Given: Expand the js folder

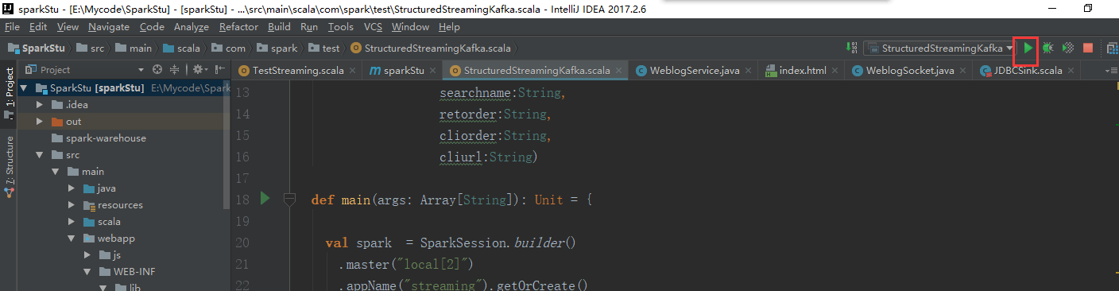Looking at the screenshot, I should click(x=87, y=255).
